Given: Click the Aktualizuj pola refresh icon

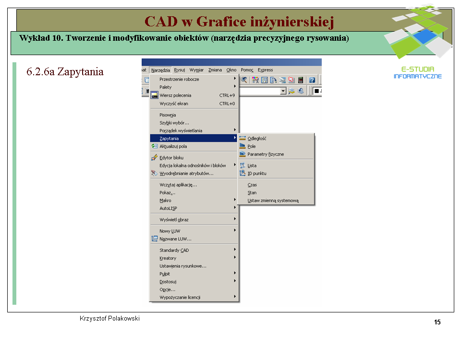Looking at the screenshot, I should pyautogui.click(x=154, y=146).
